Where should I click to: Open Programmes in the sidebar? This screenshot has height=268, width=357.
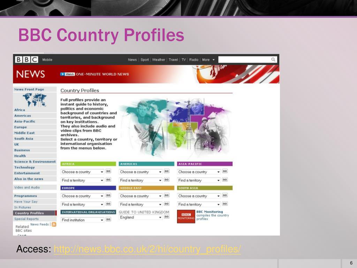[x=35, y=196]
